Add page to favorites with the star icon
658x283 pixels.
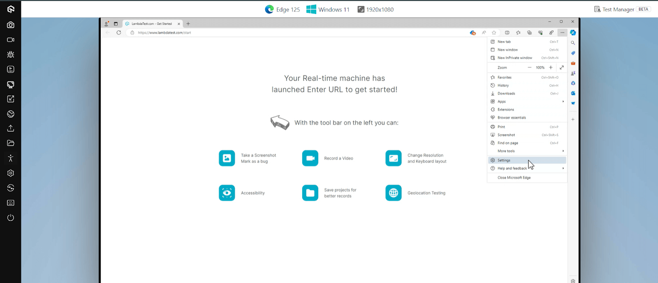point(494,32)
